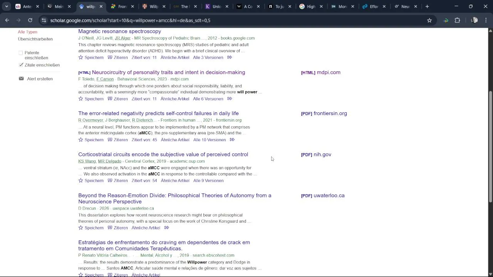Show Alle 6 Versionen
This screenshot has height=277, width=493.
point(208,99)
